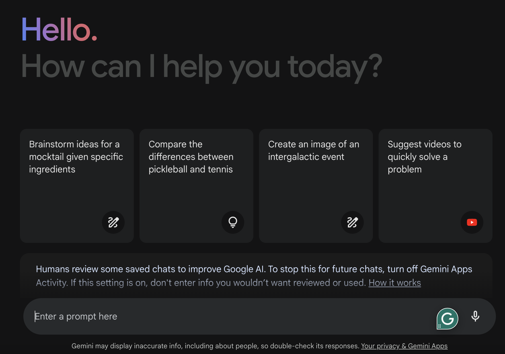The width and height of the screenshot is (505, 354).
Task: Open the 'How it works' link
Action: [395, 282]
